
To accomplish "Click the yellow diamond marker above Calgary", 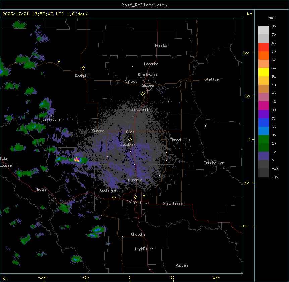I will pos(136,197).
